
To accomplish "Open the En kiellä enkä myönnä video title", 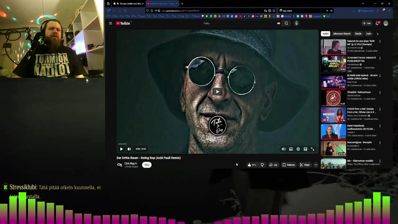I will 362,77.
